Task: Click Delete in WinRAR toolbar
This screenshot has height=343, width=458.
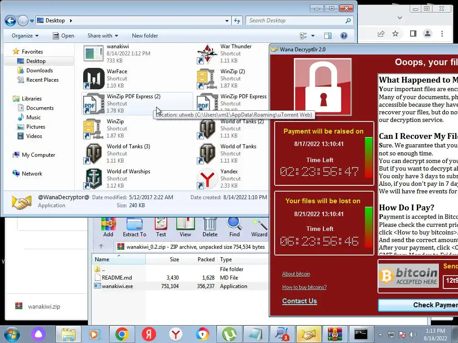Action: (210, 227)
